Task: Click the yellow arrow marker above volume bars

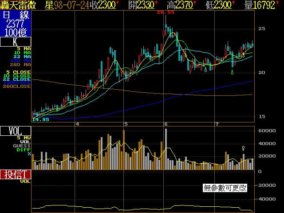Action: point(243,148)
